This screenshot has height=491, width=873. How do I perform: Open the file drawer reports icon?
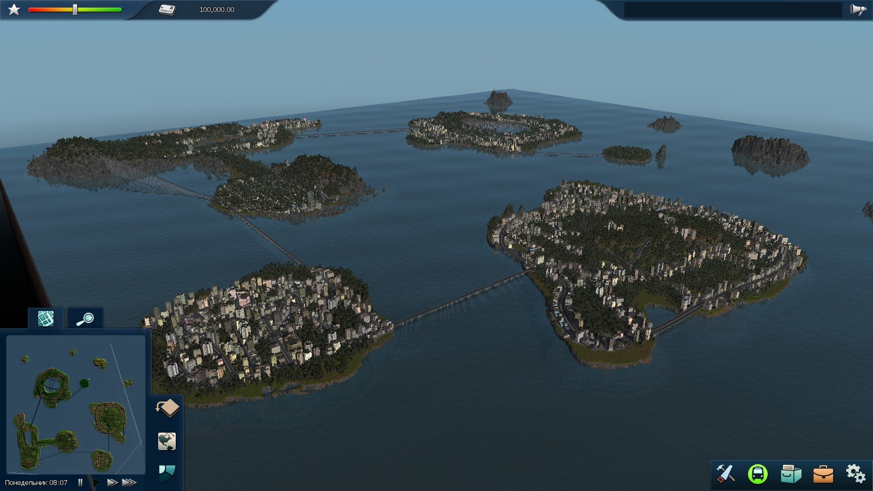pyautogui.click(x=791, y=474)
